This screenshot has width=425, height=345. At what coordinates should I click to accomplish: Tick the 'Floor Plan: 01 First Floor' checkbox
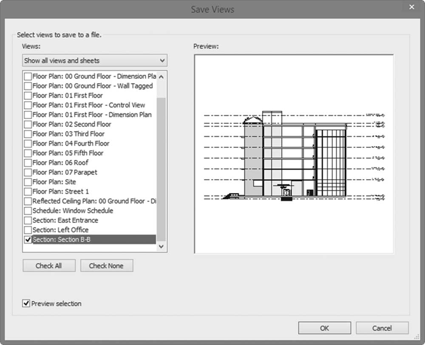click(28, 96)
